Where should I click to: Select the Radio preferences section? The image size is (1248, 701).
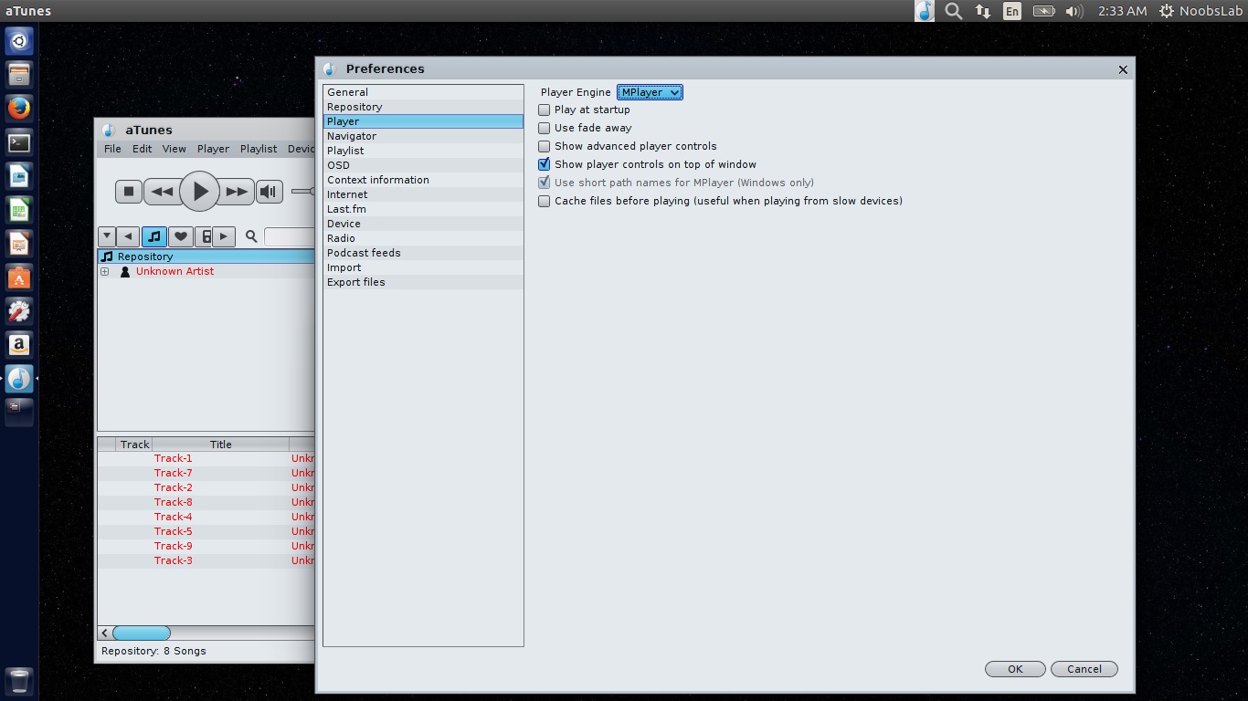coord(423,238)
